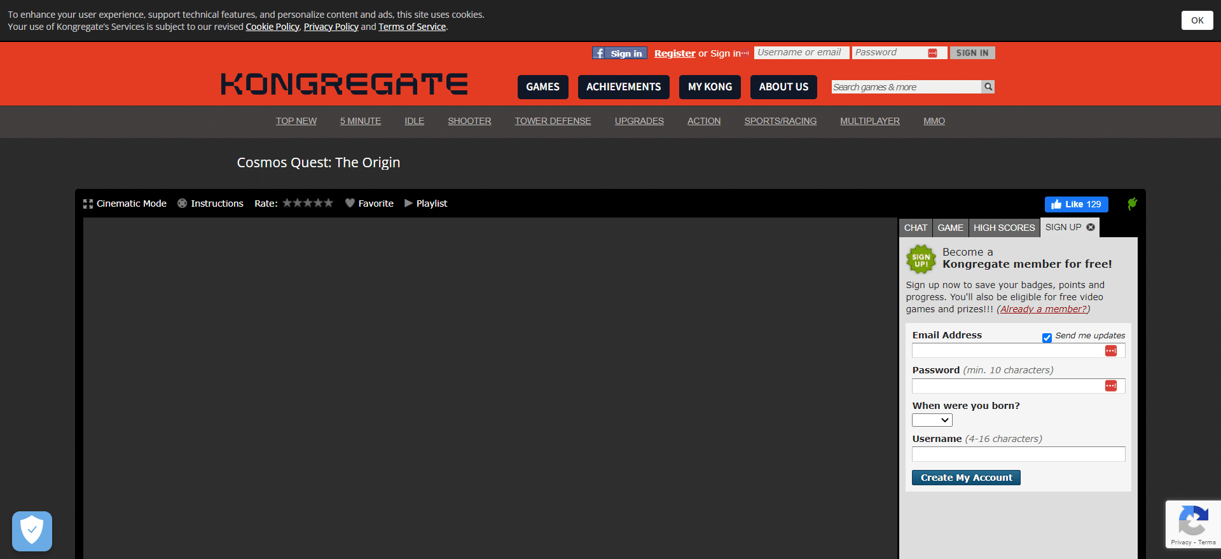Click the SIGN IN button
Viewport: 1221px width, 559px height.
(x=972, y=53)
